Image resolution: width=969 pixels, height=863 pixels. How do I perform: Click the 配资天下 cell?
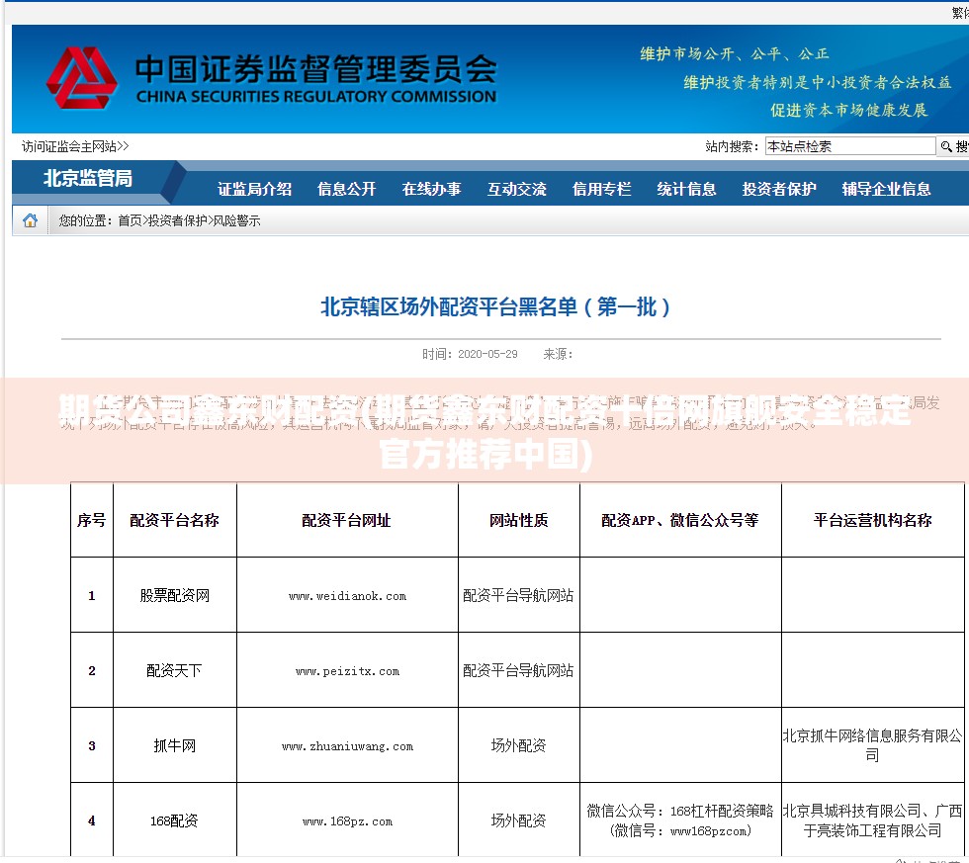coord(175,671)
